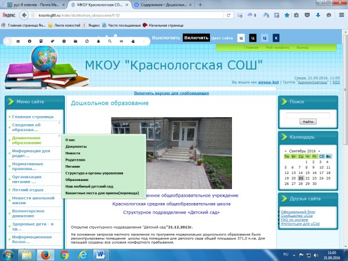
Task: Expand the 'Дошкольное образование' submenu arrow
Action: tap(59, 136)
